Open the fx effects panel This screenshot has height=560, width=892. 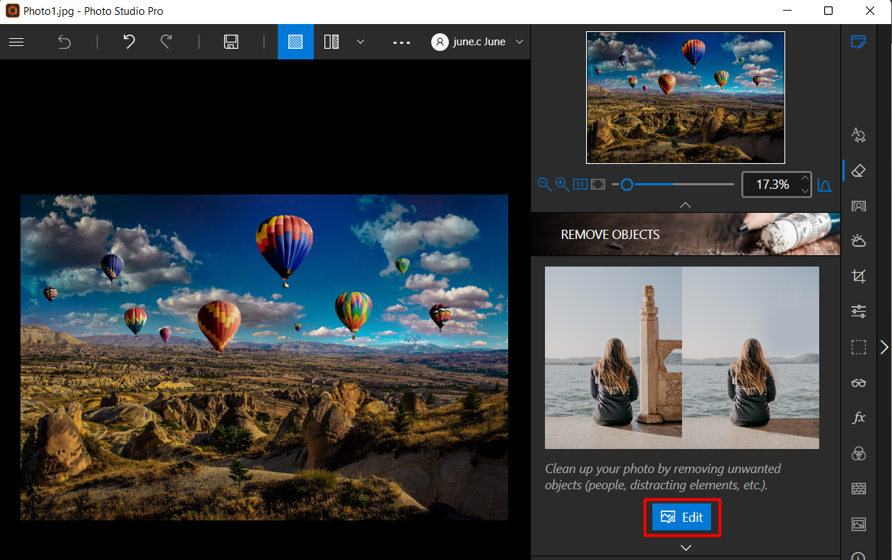point(859,418)
